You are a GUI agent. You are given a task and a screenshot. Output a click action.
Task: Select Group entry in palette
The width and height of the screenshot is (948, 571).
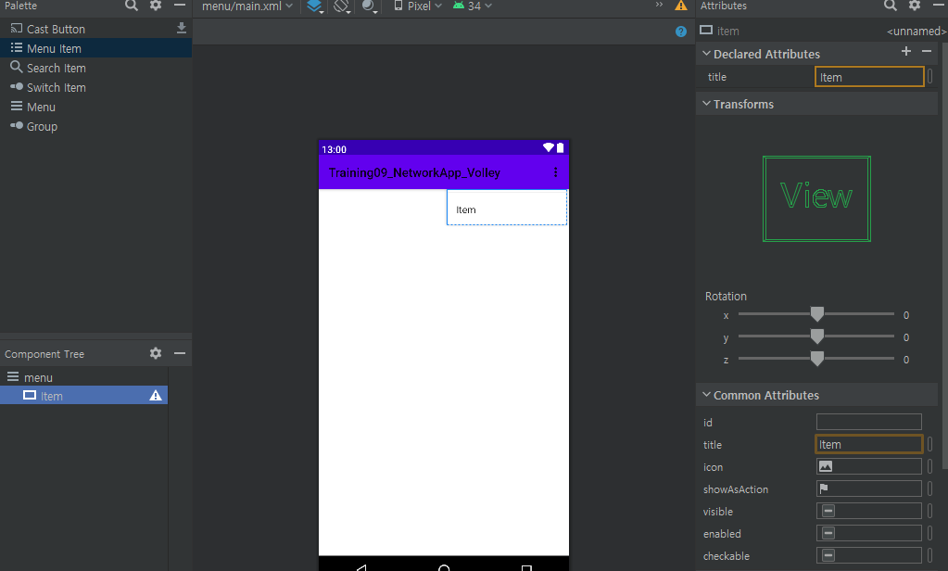pyautogui.click(x=42, y=126)
